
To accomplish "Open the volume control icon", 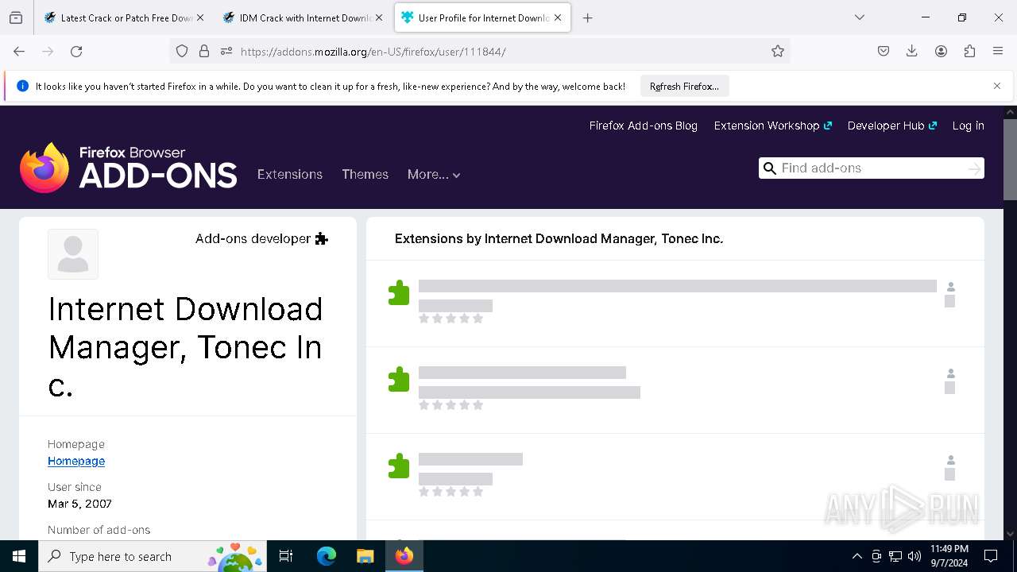I will click(915, 556).
